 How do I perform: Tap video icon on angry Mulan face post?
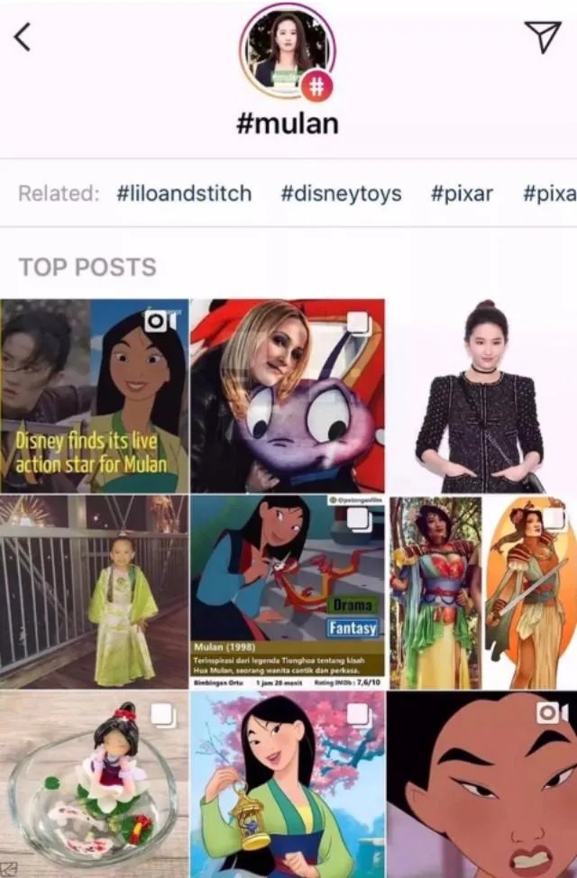pyautogui.click(x=553, y=713)
